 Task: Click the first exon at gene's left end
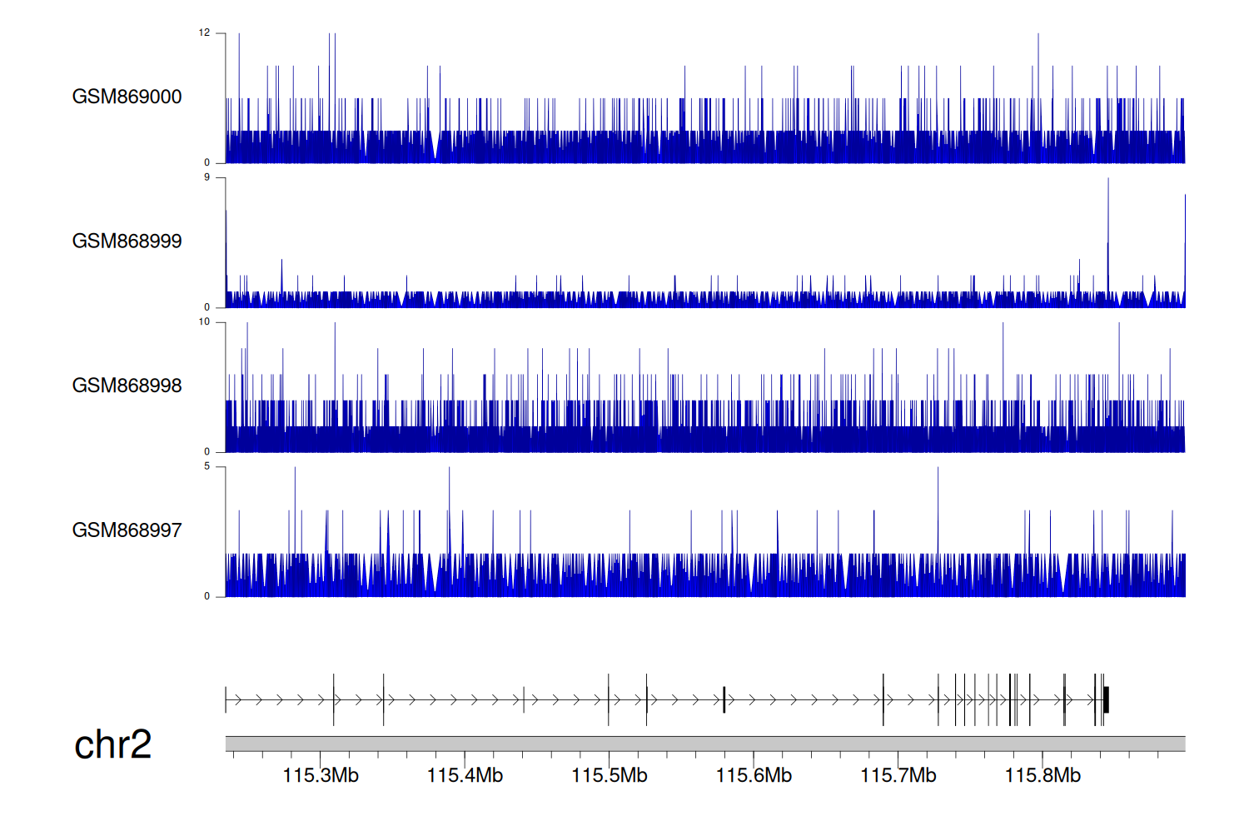coord(226,699)
